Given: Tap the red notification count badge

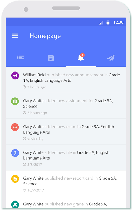Looking at the screenshot, I should click(x=82, y=55).
